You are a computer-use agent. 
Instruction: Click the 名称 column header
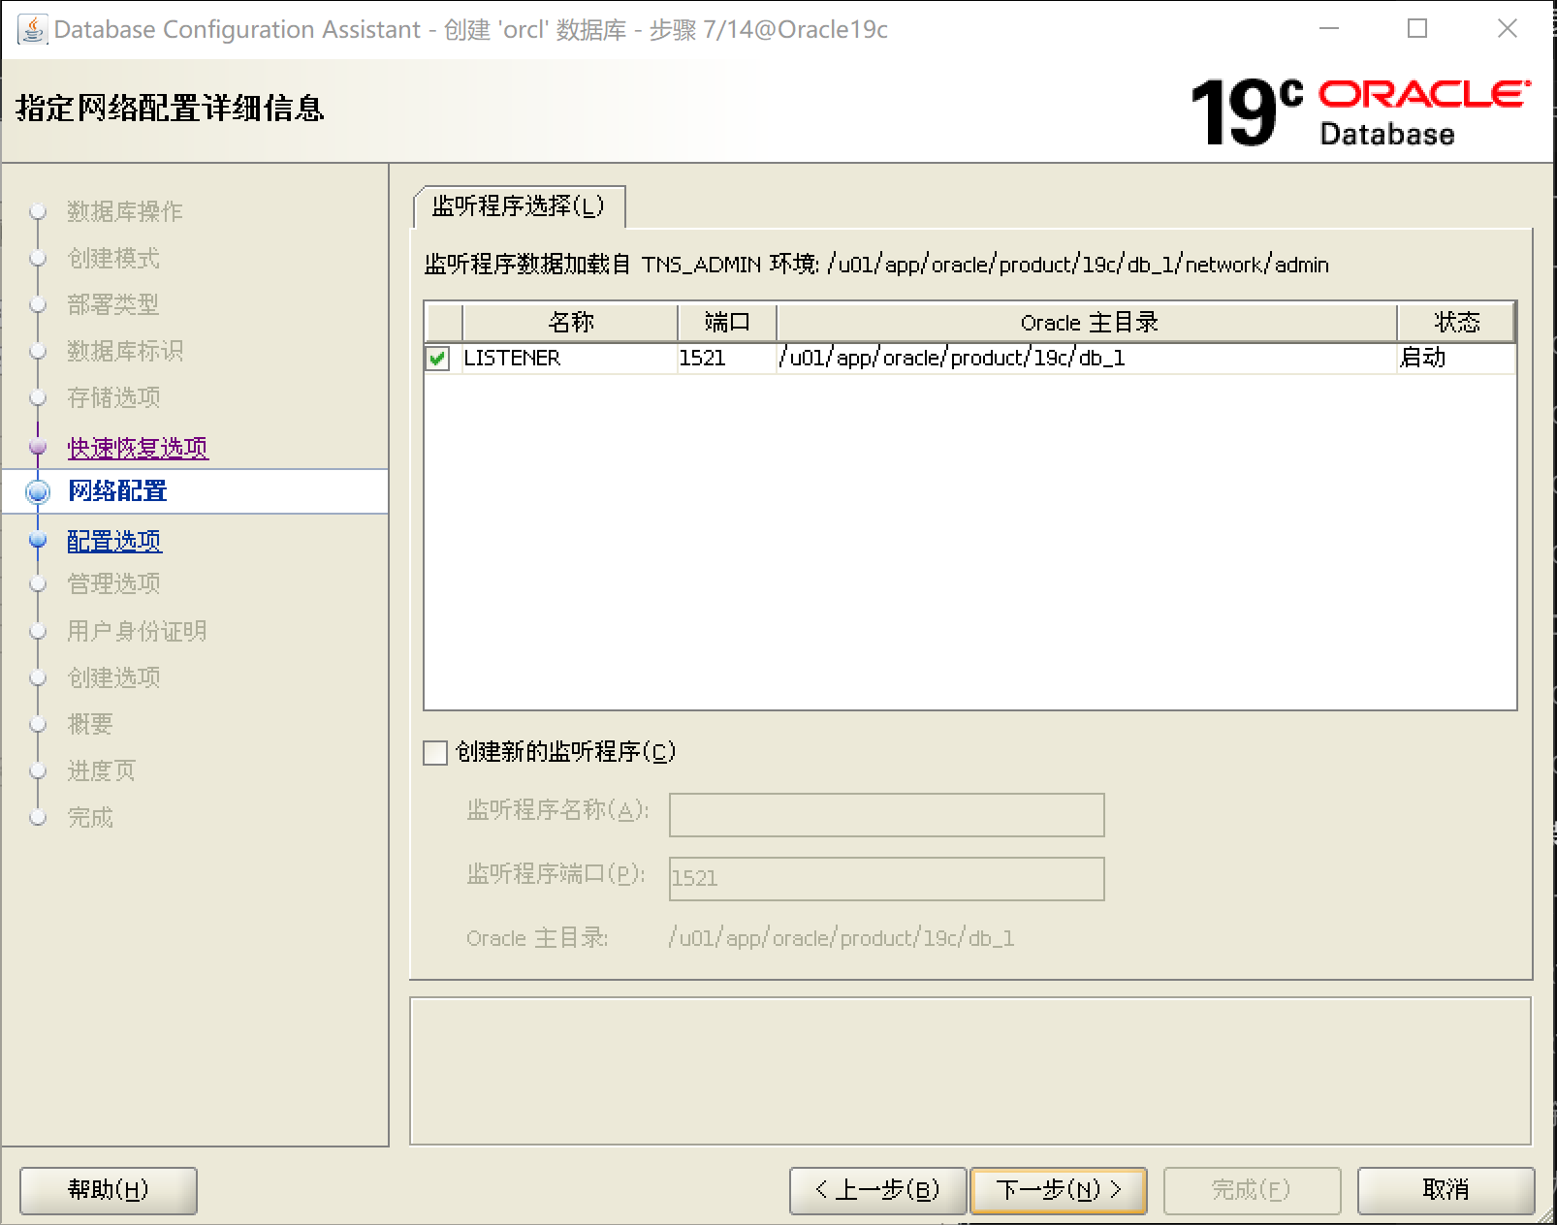(570, 323)
